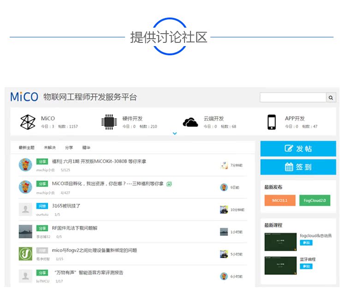Click 分享 tag on RF固件 post
346x294 pixels.
[x=42, y=228]
